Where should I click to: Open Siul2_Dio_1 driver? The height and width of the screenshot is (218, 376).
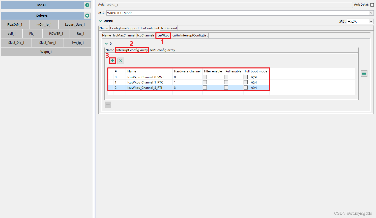click(x=16, y=42)
